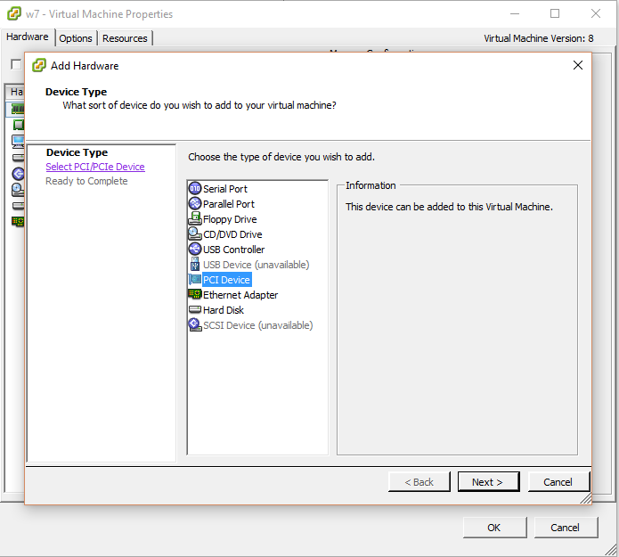Click the PCI Device icon
Viewport: 619px width, 557px height.
[x=195, y=280]
